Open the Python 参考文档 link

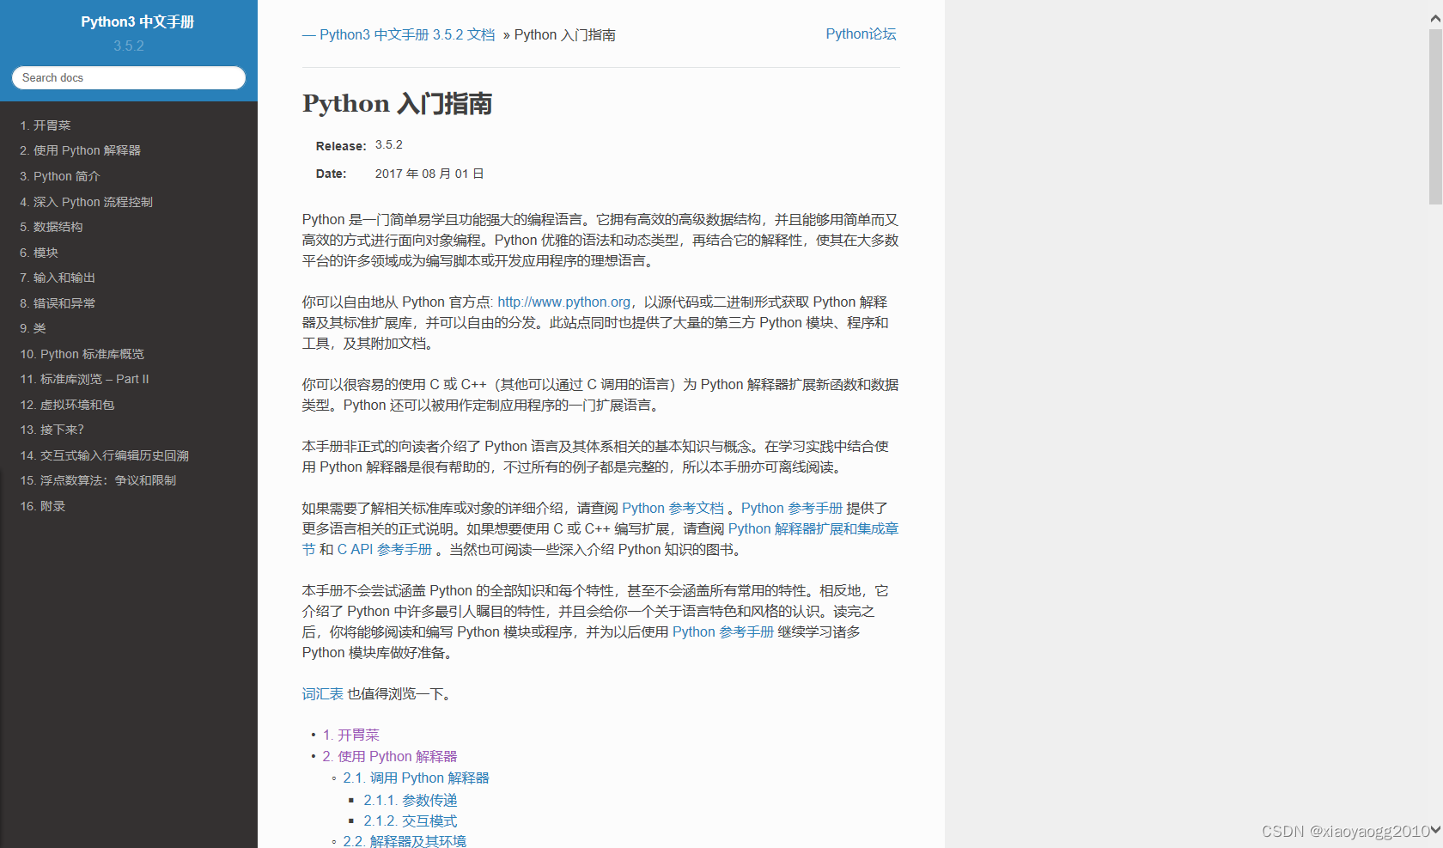click(x=673, y=508)
